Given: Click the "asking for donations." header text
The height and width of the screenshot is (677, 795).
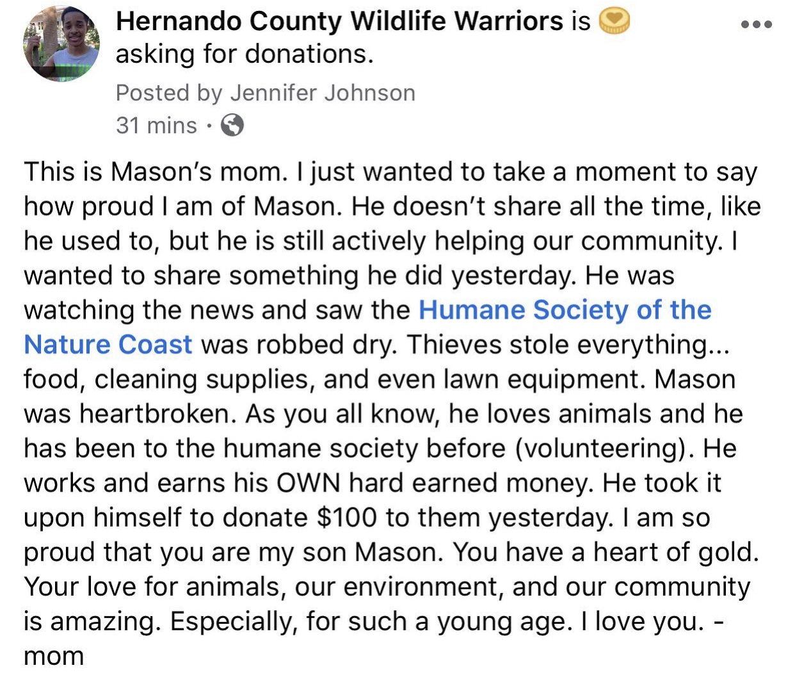Looking at the screenshot, I should pos(244,54).
